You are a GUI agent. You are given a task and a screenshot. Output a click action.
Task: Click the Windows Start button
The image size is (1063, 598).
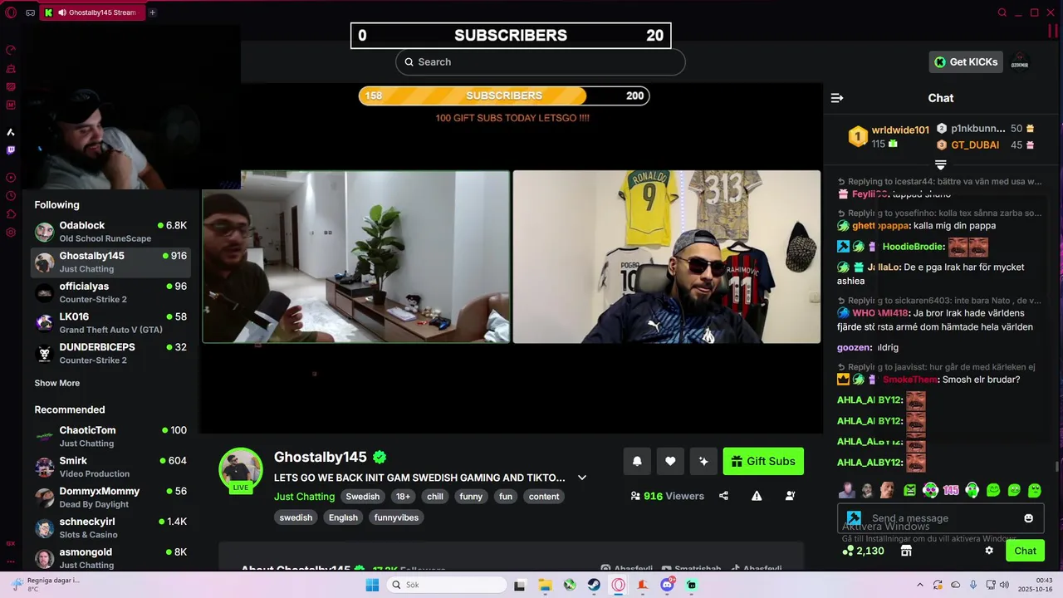pyautogui.click(x=372, y=585)
